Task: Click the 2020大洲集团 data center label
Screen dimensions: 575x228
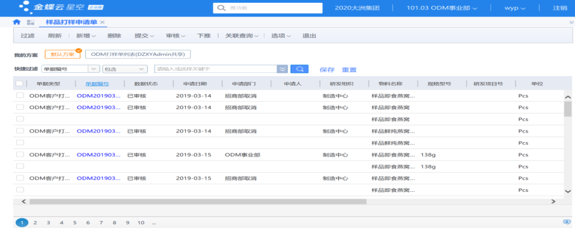Action: (x=357, y=8)
